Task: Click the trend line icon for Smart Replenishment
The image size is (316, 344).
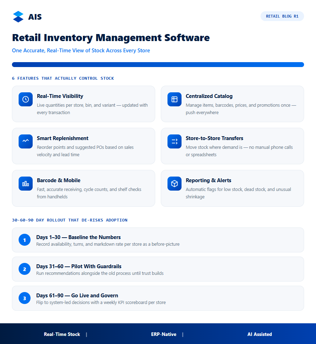Action: click(26, 141)
